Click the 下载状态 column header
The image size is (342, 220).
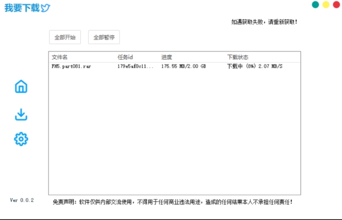coord(238,57)
